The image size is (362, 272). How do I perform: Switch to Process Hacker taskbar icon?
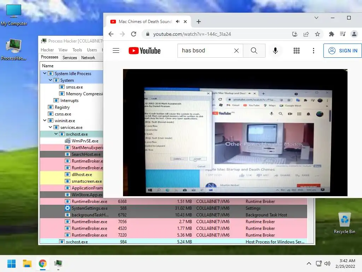(x=58, y=263)
